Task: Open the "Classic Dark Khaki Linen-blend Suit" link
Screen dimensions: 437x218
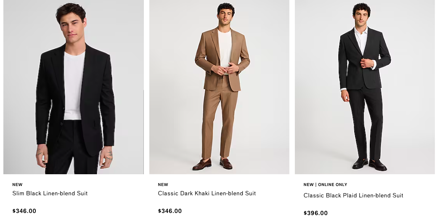Action: pyautogui.click(x=207, y=194)
